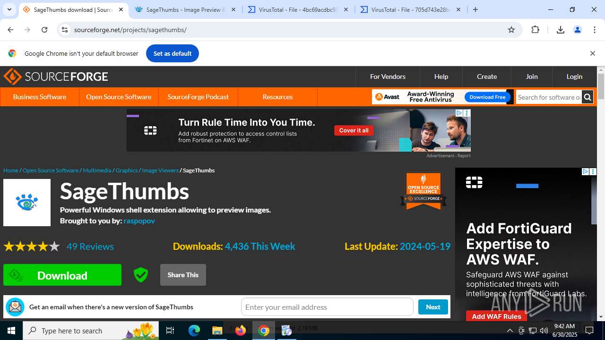The height and width of the screenshot is (340, 605).
Task: Open site information icon in address bar
Action: click(x=65, y=30)
